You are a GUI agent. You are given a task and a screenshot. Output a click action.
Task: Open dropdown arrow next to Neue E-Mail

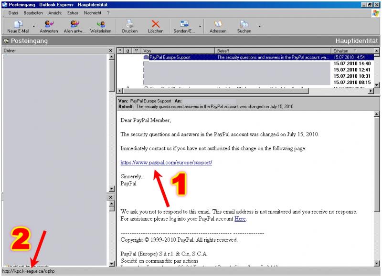(x=34, y=26)
